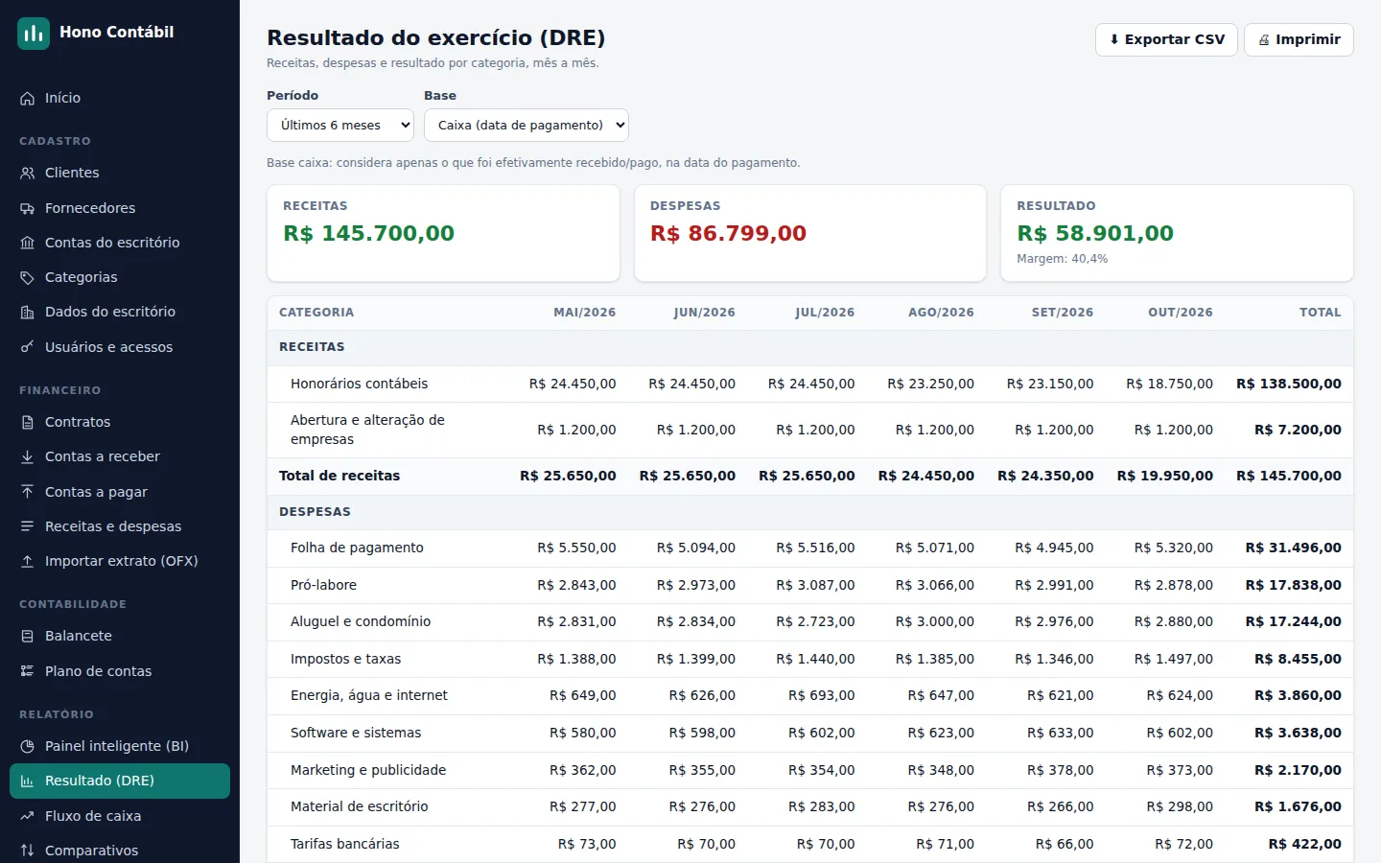Click the upload arrow icon beside Contas a pagar
Screen dimensions: 1381x863
pyautogui.click(x=27, y=492)
